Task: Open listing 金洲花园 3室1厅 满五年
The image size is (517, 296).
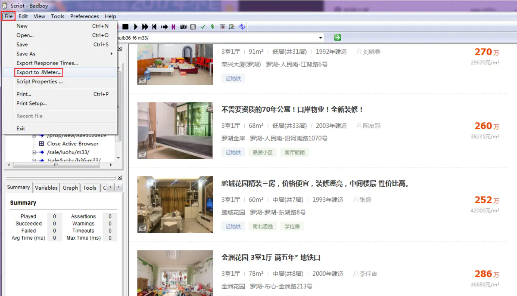Action: tap(271, 258)
